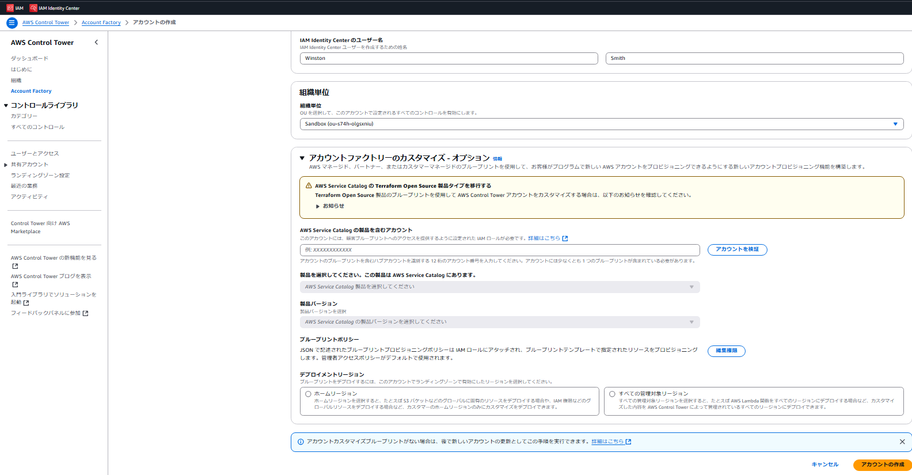
Task: Open ランディングゾーン設定 in sidebar
Action: pyautogui.click(x=40, y=175)
